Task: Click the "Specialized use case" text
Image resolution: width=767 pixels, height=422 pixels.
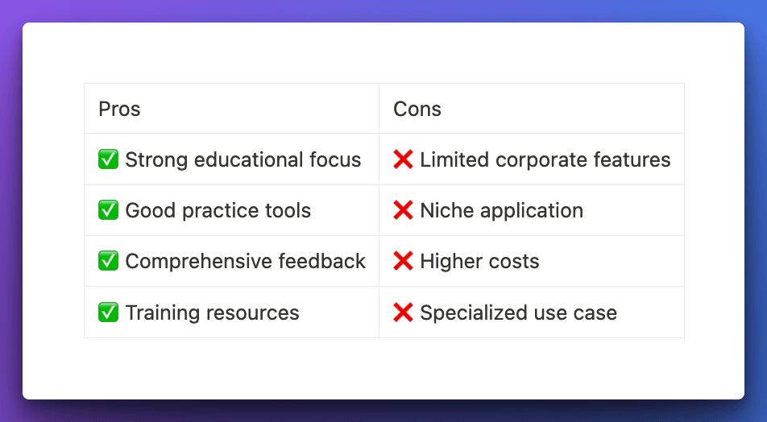Action: click(519, 312)
